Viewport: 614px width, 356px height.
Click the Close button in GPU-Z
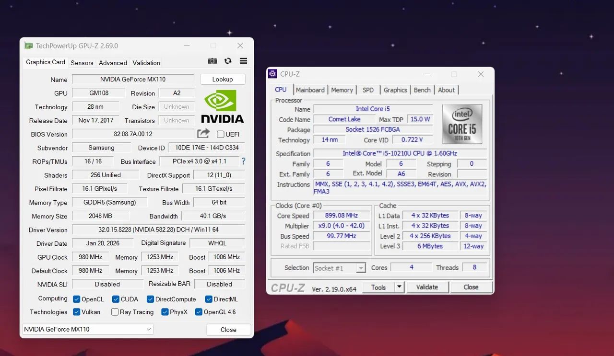click(228, 330)
